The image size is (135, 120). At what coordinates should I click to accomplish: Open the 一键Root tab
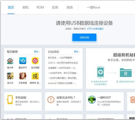(93, 7)
